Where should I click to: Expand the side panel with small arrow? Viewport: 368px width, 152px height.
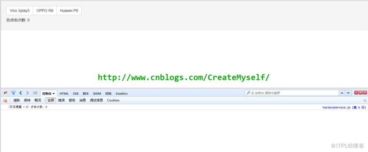coord(365,101)
